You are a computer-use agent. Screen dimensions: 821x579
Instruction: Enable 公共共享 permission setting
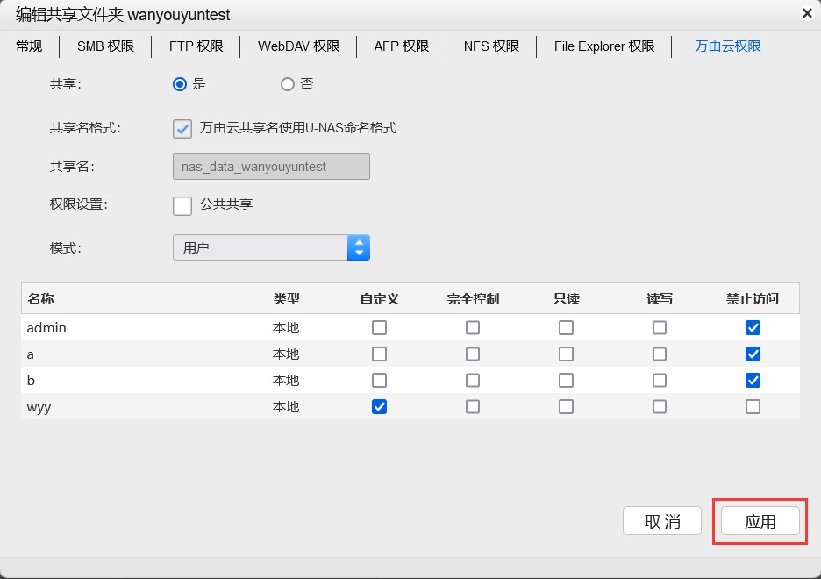(x=182, y=205)
